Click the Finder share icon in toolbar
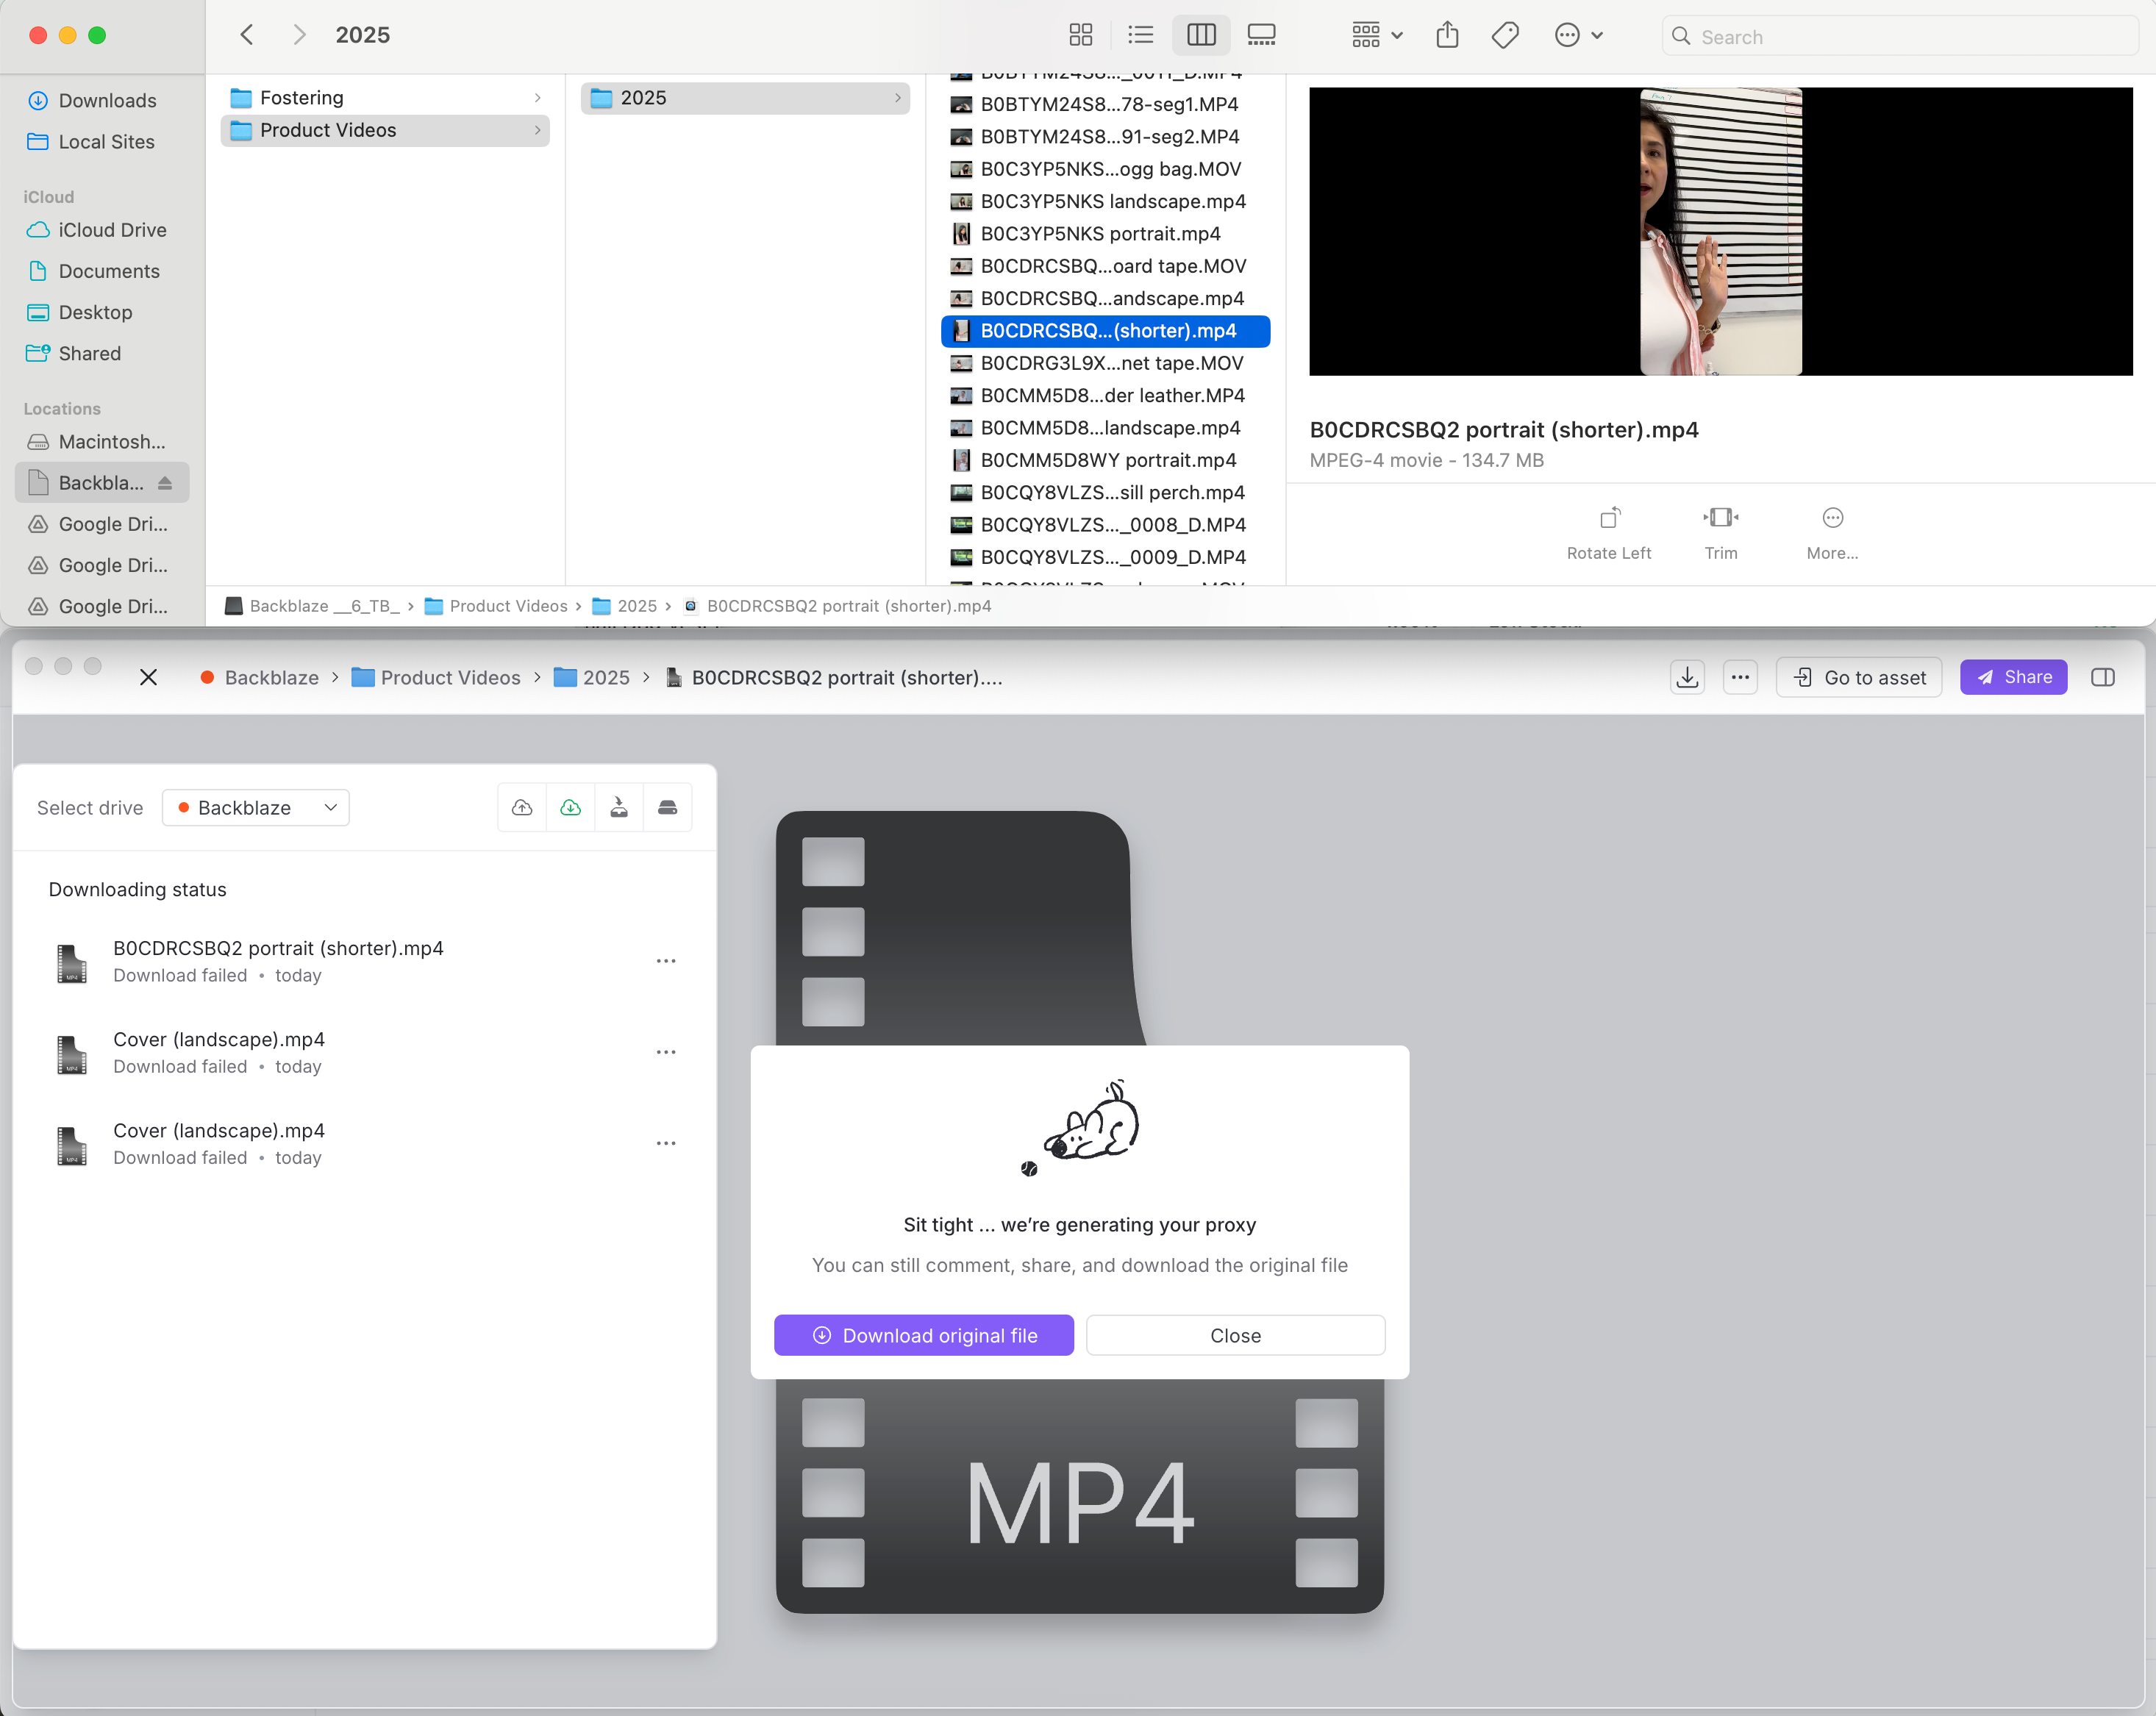 point(1447,36)
